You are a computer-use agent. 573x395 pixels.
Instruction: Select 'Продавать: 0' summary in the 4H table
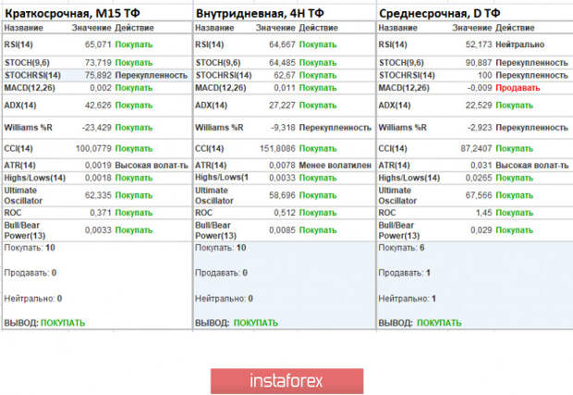point(222,273)
